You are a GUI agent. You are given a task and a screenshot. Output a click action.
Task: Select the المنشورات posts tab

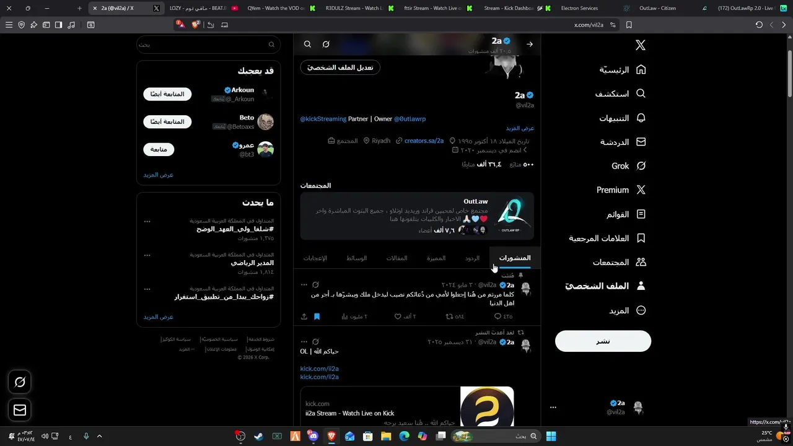515,258
